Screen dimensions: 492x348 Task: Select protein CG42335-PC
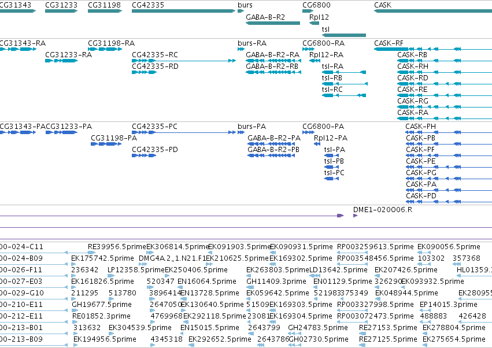183,132
